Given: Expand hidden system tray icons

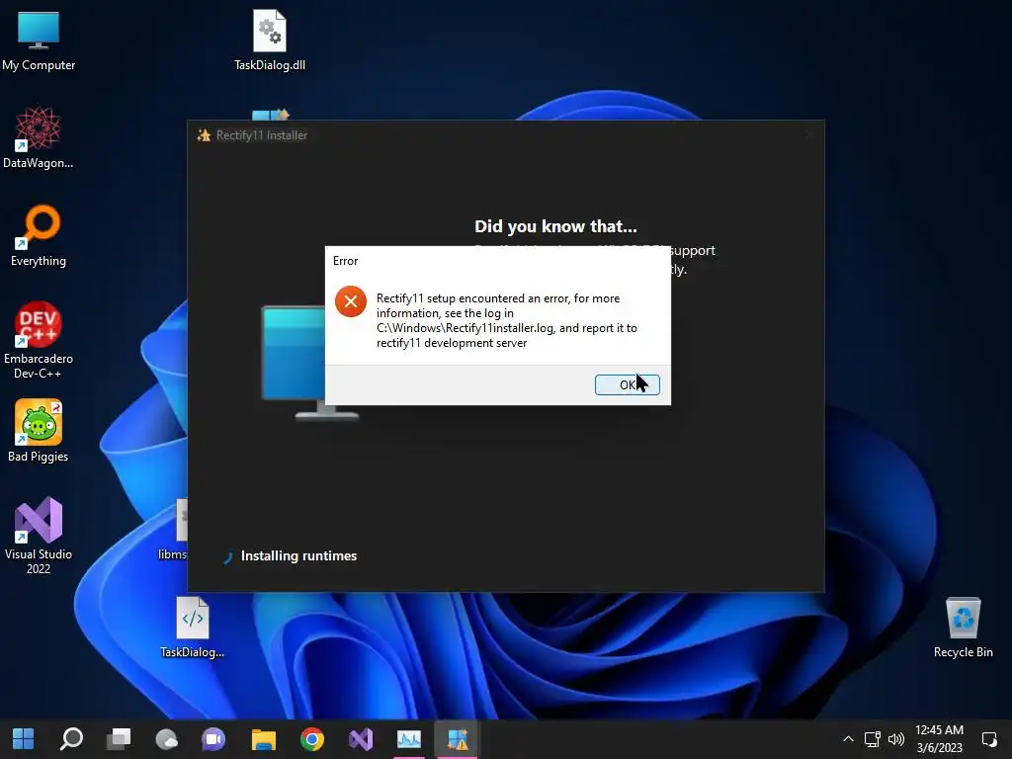Looking at the screenshot, I should pos(848,739).
